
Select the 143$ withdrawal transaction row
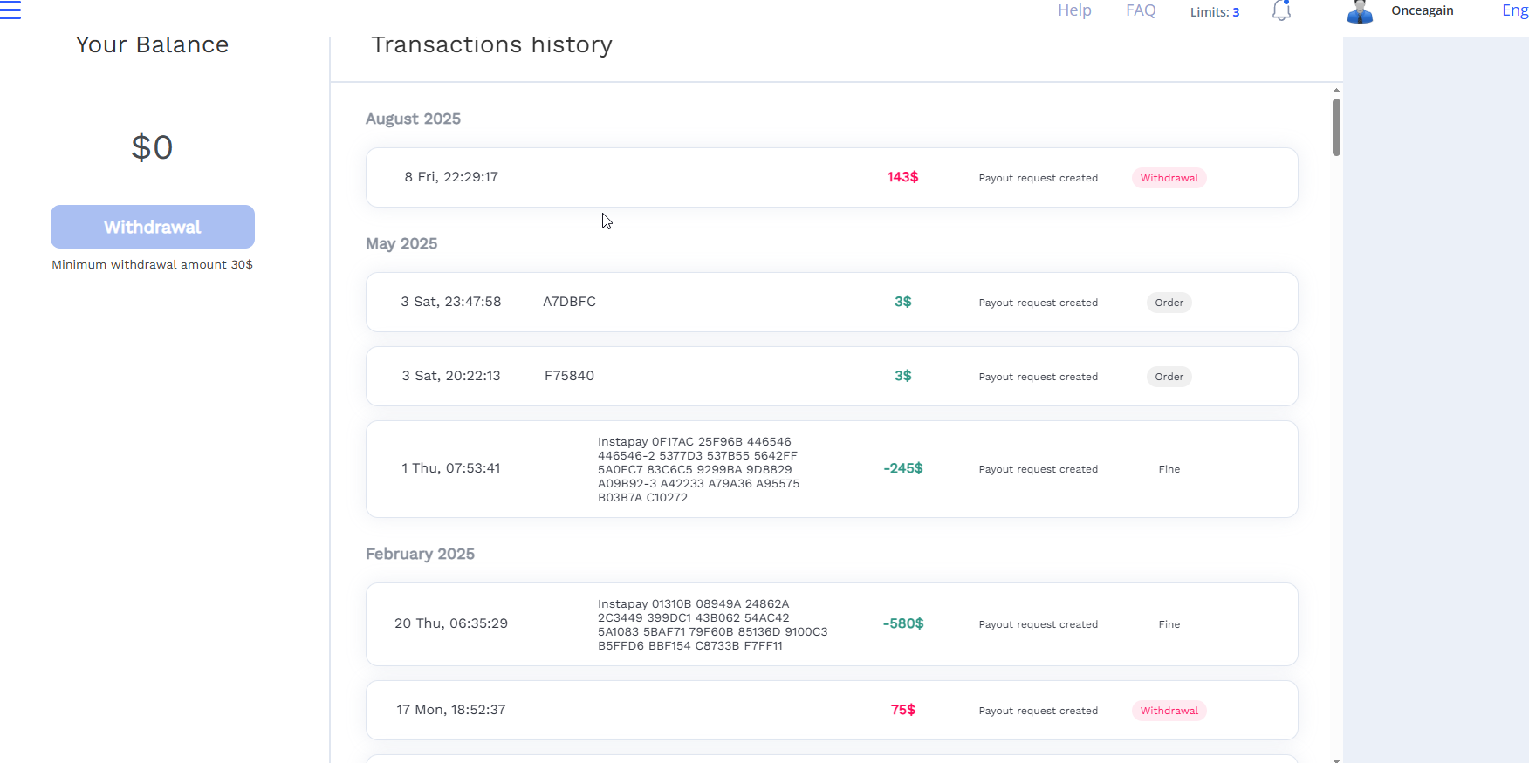[x=832, y=177]
